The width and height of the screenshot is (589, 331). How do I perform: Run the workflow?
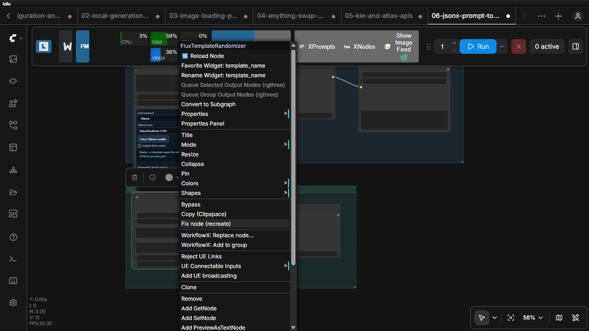[478, 46]
